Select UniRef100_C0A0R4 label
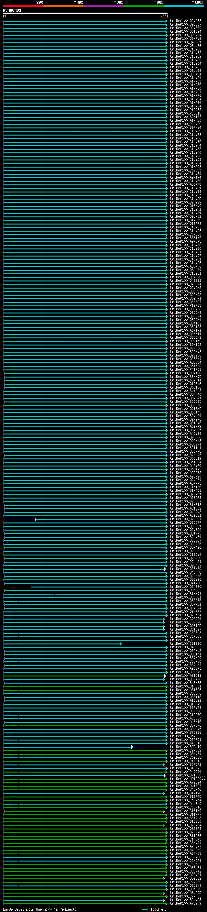 [186, 619]
